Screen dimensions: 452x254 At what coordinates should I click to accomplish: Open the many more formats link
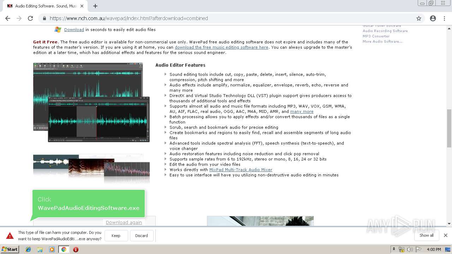click(x=302, y=111)
